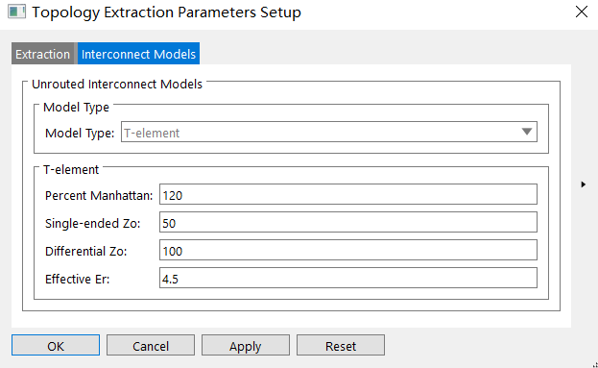
Task: Click the dialog title text
Action: [x=166, y=12]
